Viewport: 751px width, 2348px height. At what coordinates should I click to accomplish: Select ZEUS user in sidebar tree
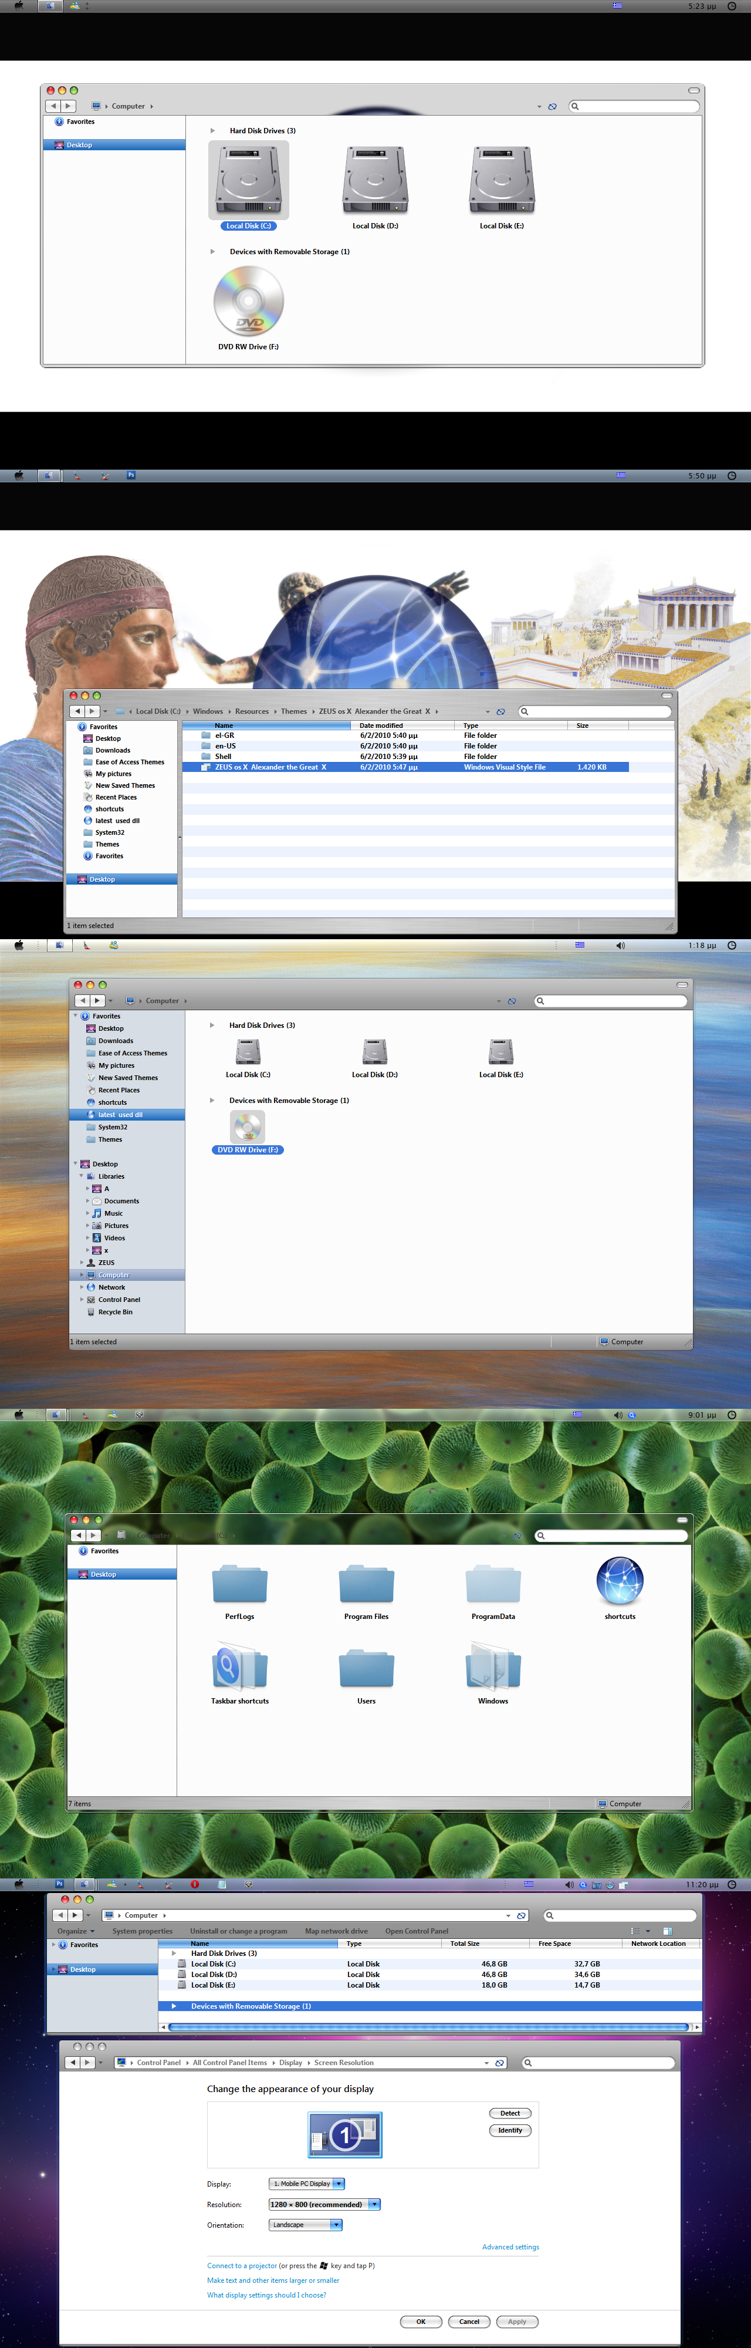[106, 1263]
